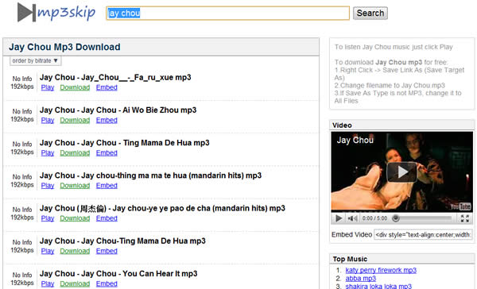Select the Embed Video code field

423,234
